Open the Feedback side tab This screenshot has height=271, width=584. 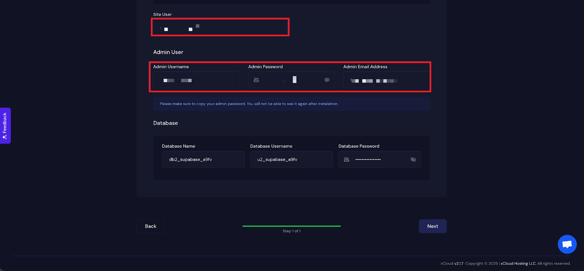(5, 125)
